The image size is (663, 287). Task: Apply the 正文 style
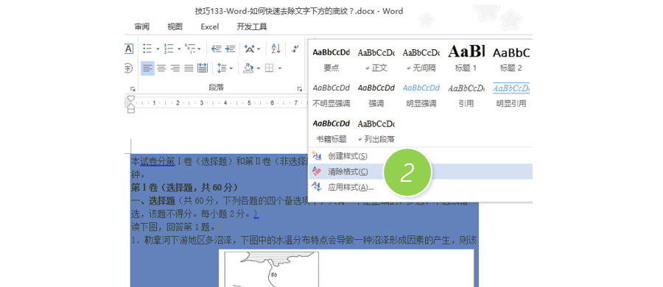[x=376, y=59]
